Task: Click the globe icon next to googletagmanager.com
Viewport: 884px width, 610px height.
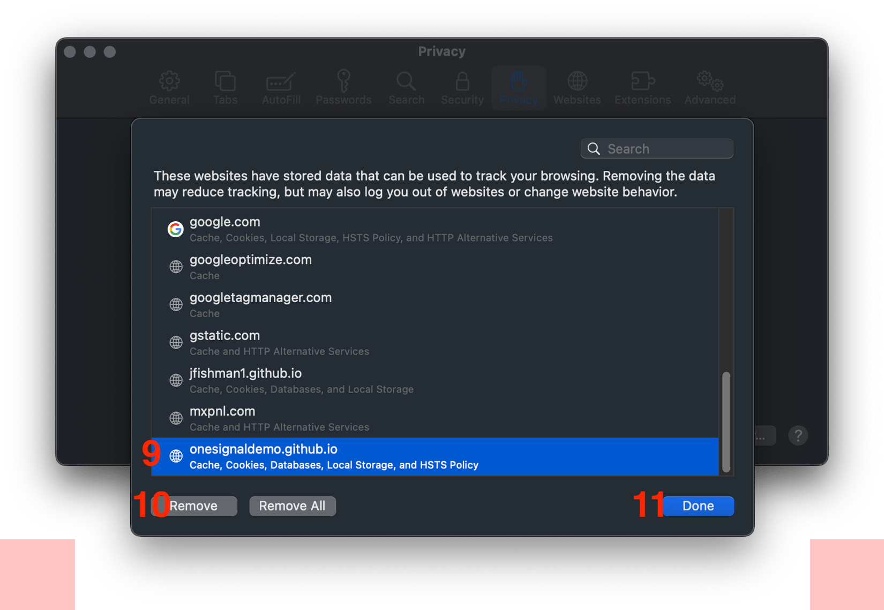Action: pyautogui.click(x=176, y=305)
